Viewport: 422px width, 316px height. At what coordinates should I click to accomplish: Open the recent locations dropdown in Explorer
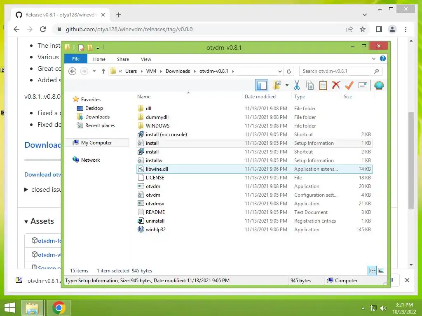tap(94, 71)
